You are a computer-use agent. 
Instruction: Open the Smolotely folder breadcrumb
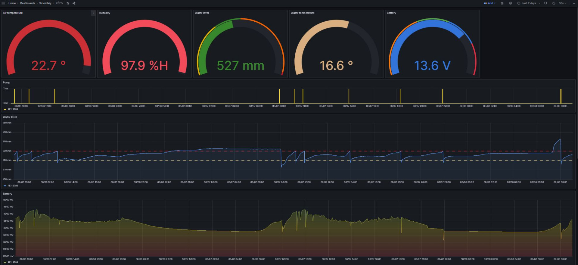click(45, 3)
